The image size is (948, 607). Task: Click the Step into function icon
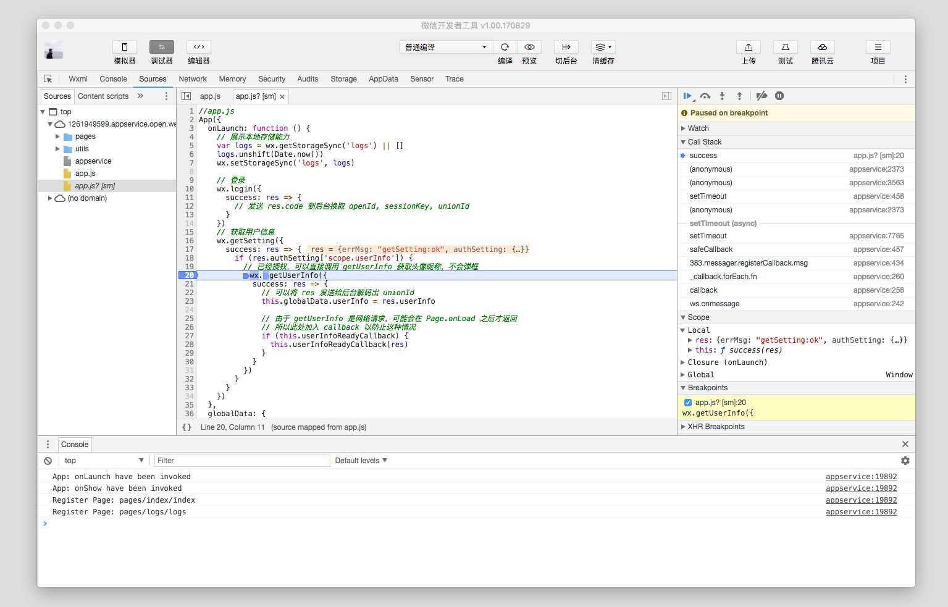click(x=722, y=96)
